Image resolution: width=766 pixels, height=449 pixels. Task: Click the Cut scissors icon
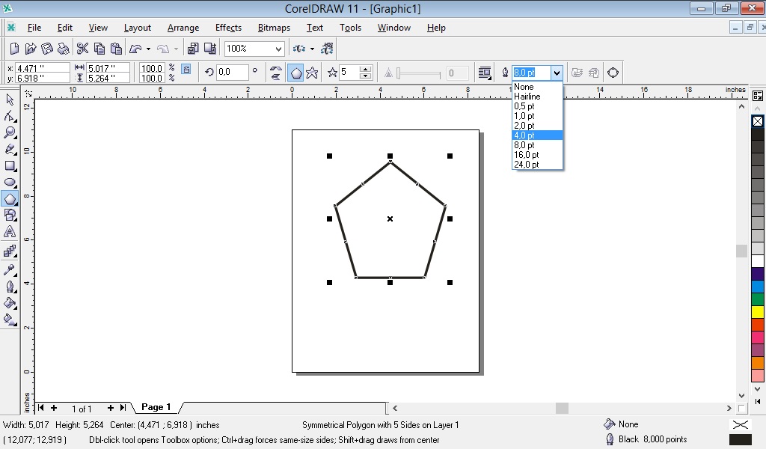coord(82,49)
